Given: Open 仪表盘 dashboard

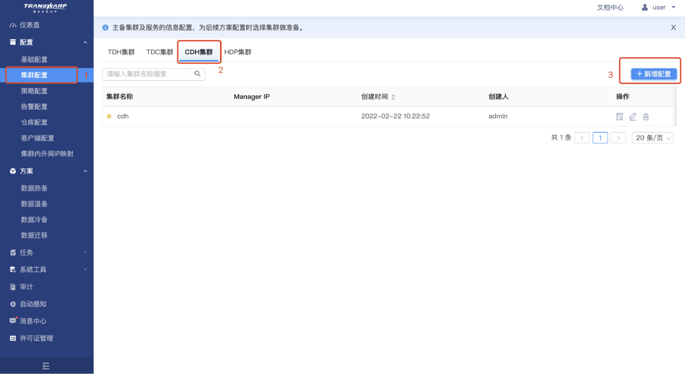Looking at the screenshot, I should point(30,25).
